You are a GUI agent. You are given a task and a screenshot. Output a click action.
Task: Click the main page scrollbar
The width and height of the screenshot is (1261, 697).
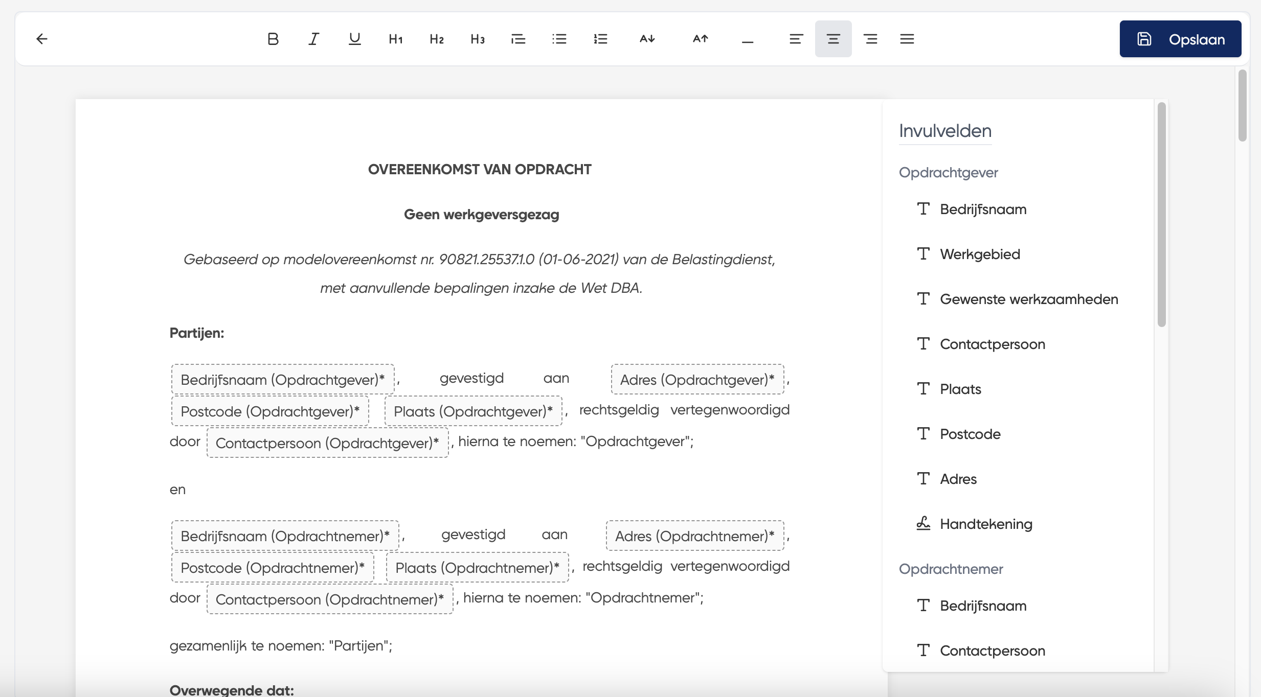click(1243, 105)
